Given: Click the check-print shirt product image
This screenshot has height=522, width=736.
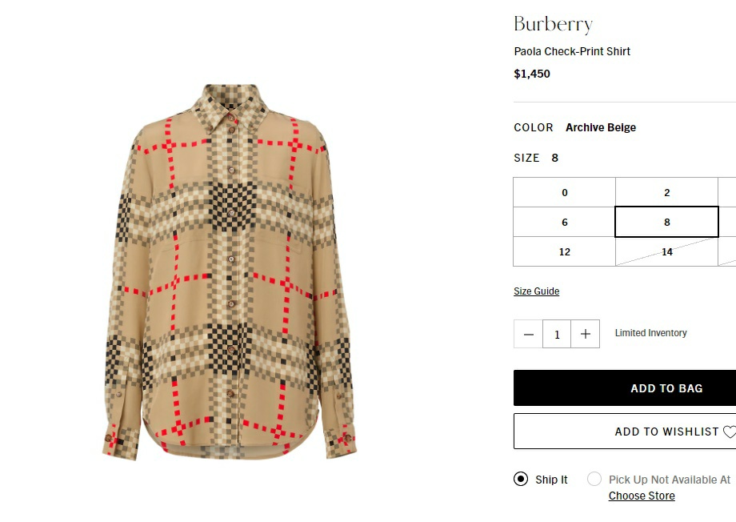Looking at the screenshot, I should [230, 272].
